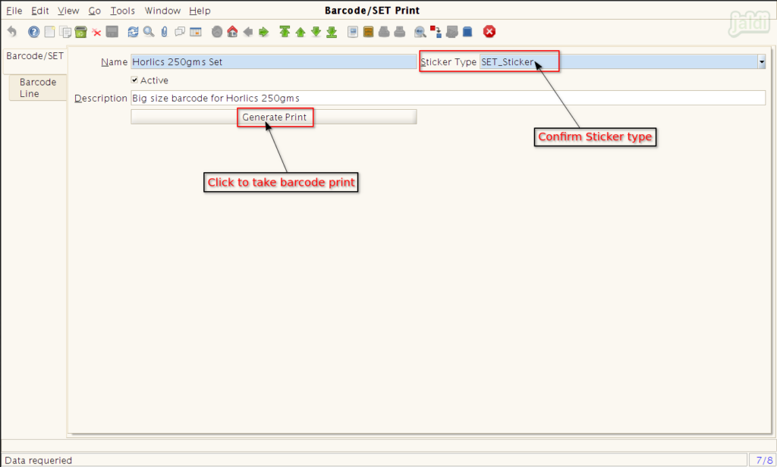This screenshot has height=467, width=777.
Task: Uncheck the Active checkbox
Action: point(134,80)
